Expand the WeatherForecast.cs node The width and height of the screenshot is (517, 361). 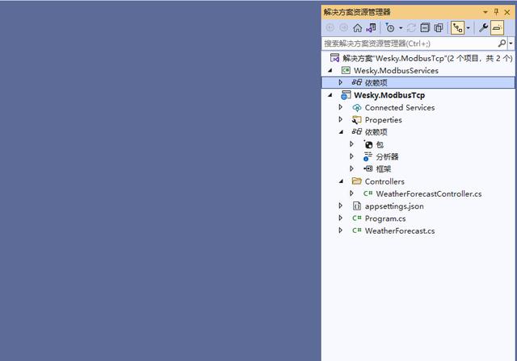click(x=341, y=230)
